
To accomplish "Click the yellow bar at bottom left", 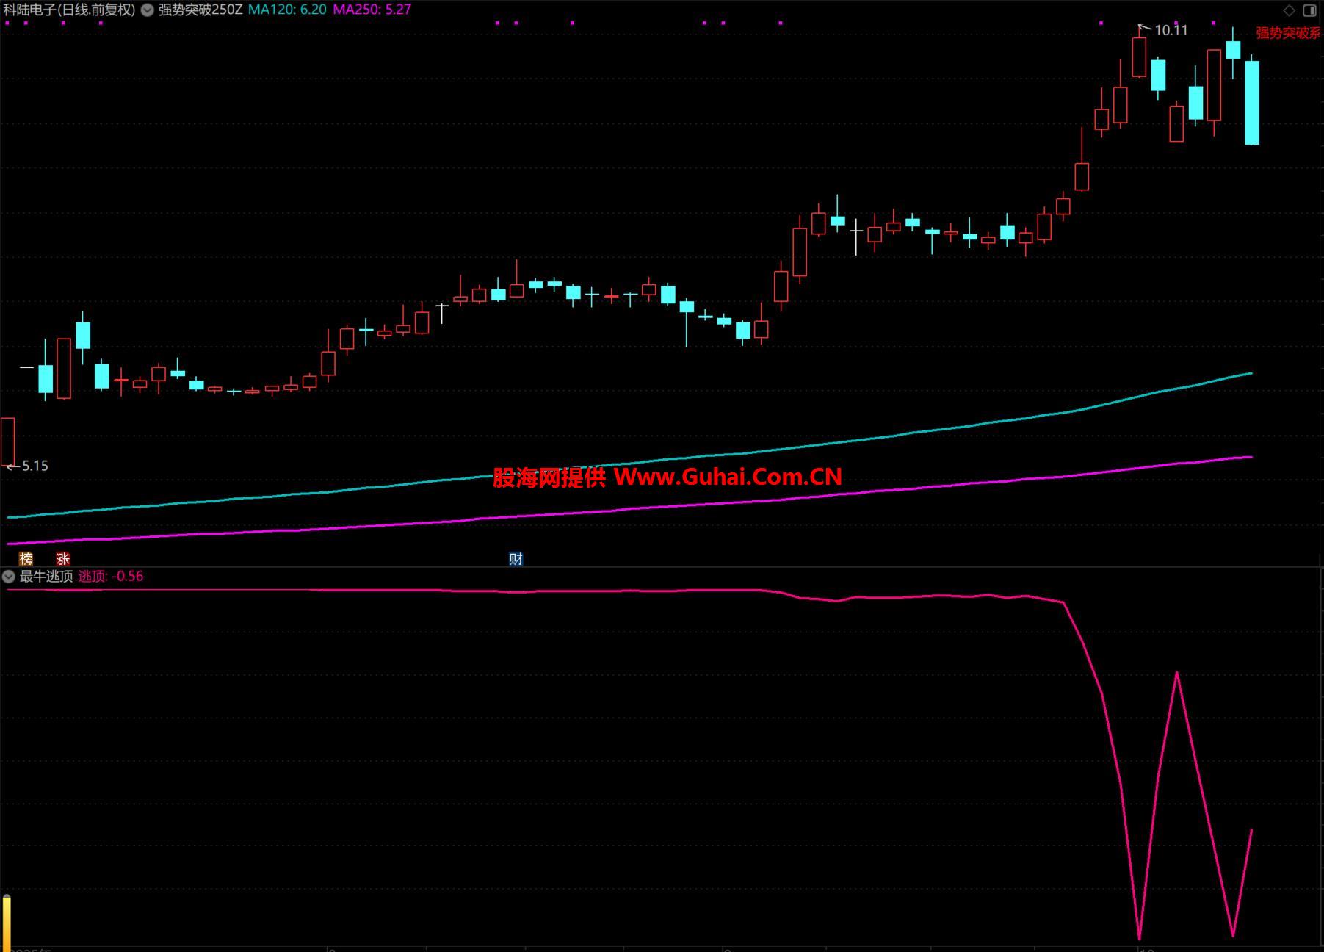I will click(x=7, y=922).
